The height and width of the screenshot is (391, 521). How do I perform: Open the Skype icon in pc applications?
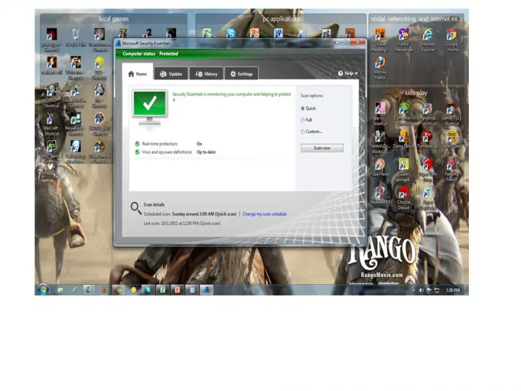231,33
